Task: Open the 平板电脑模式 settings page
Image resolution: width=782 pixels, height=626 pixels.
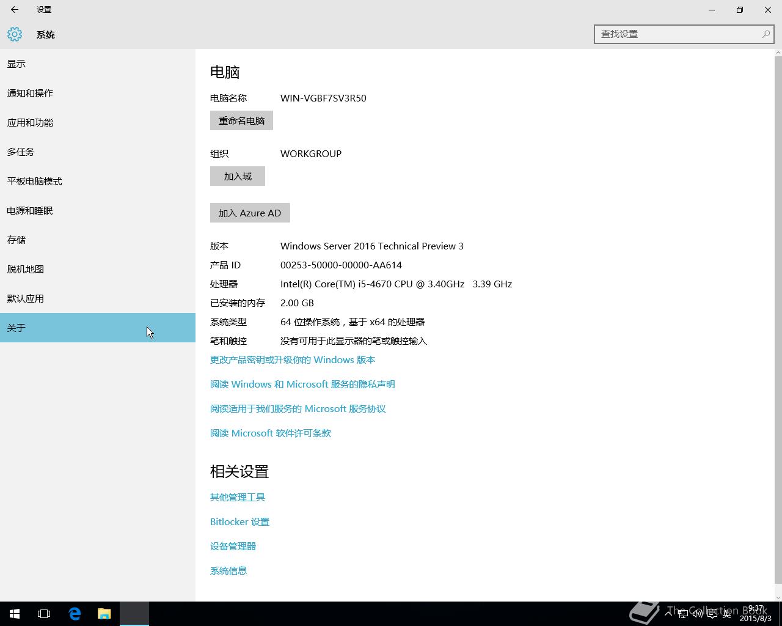Action: pos(98,181)
